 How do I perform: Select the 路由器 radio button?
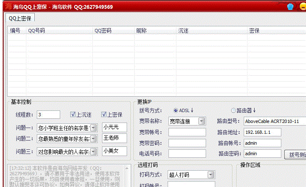[233, 110]
